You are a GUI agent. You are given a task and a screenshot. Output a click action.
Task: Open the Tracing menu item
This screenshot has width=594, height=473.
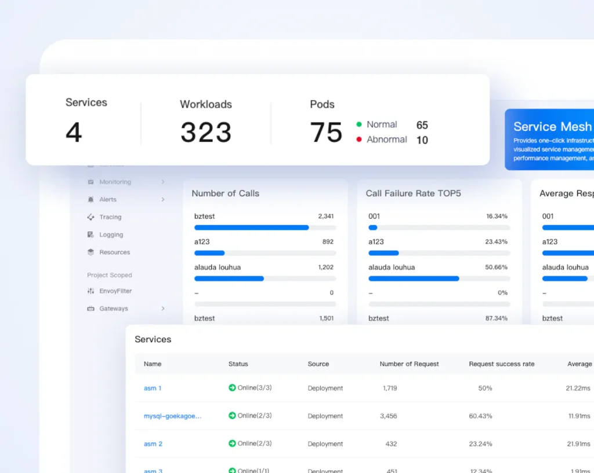[x=110, y=217]
